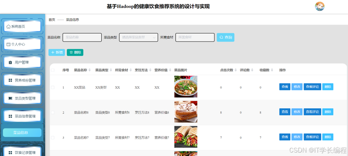348x156 pixels.
Task: Click the card icon in 个人中心
Action: (x=8, y=44)
